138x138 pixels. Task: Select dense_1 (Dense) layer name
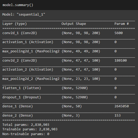coord(17,106)
